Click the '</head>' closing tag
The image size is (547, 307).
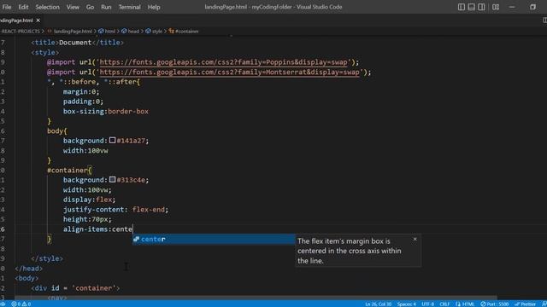click(x=29, y=269)
